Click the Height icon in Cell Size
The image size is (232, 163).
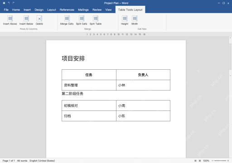[125, 19]
